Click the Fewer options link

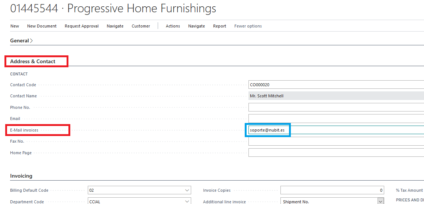tap(248, 26)
